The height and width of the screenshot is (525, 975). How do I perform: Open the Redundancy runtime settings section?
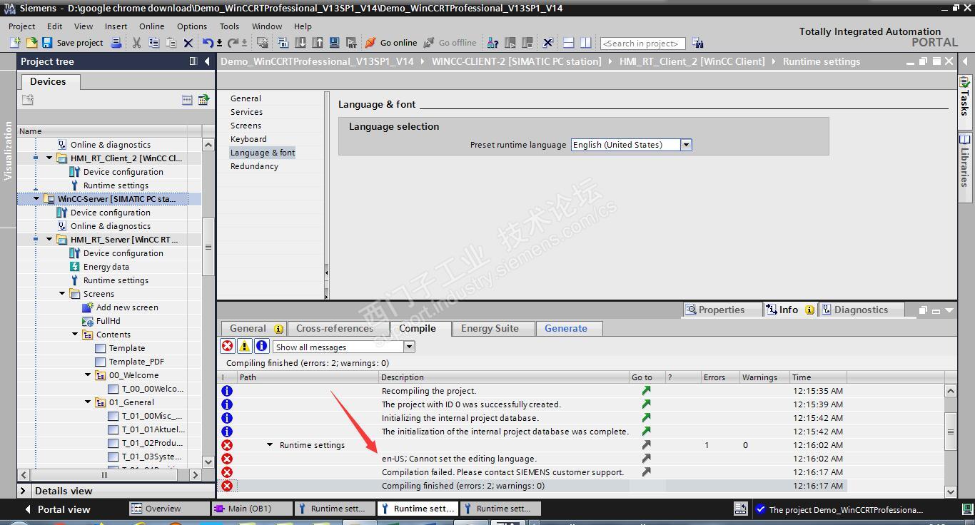click(254, 166)
